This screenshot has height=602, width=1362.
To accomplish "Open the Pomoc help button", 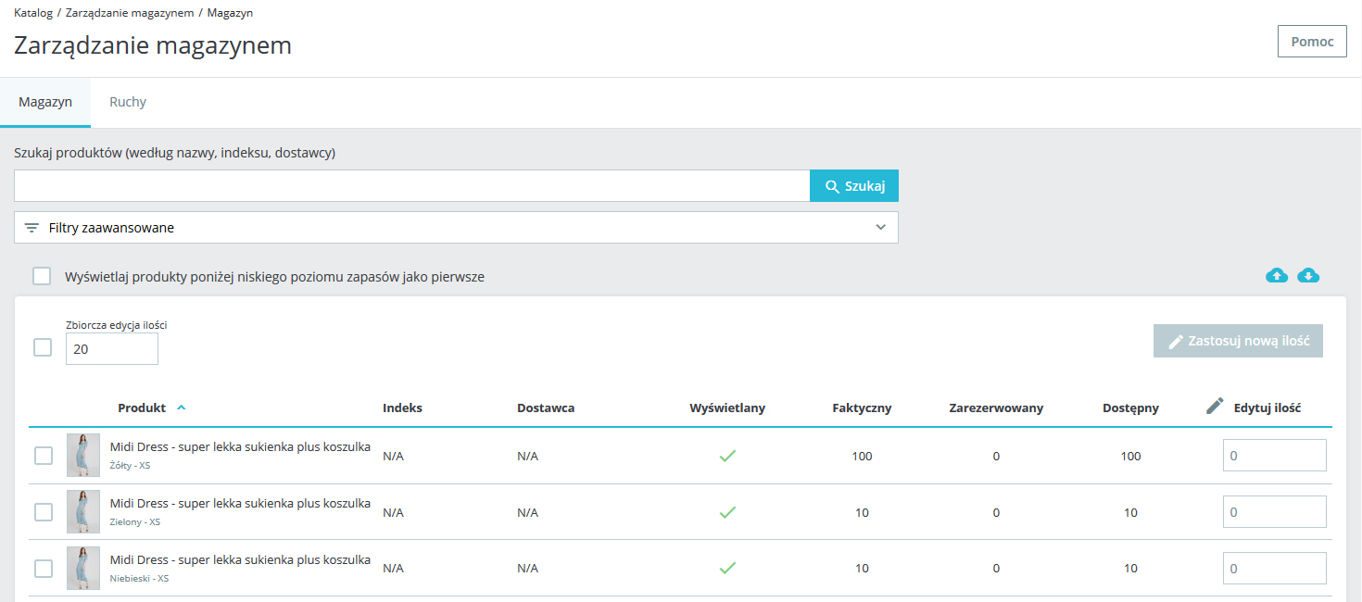I will tap(1311, 42).
